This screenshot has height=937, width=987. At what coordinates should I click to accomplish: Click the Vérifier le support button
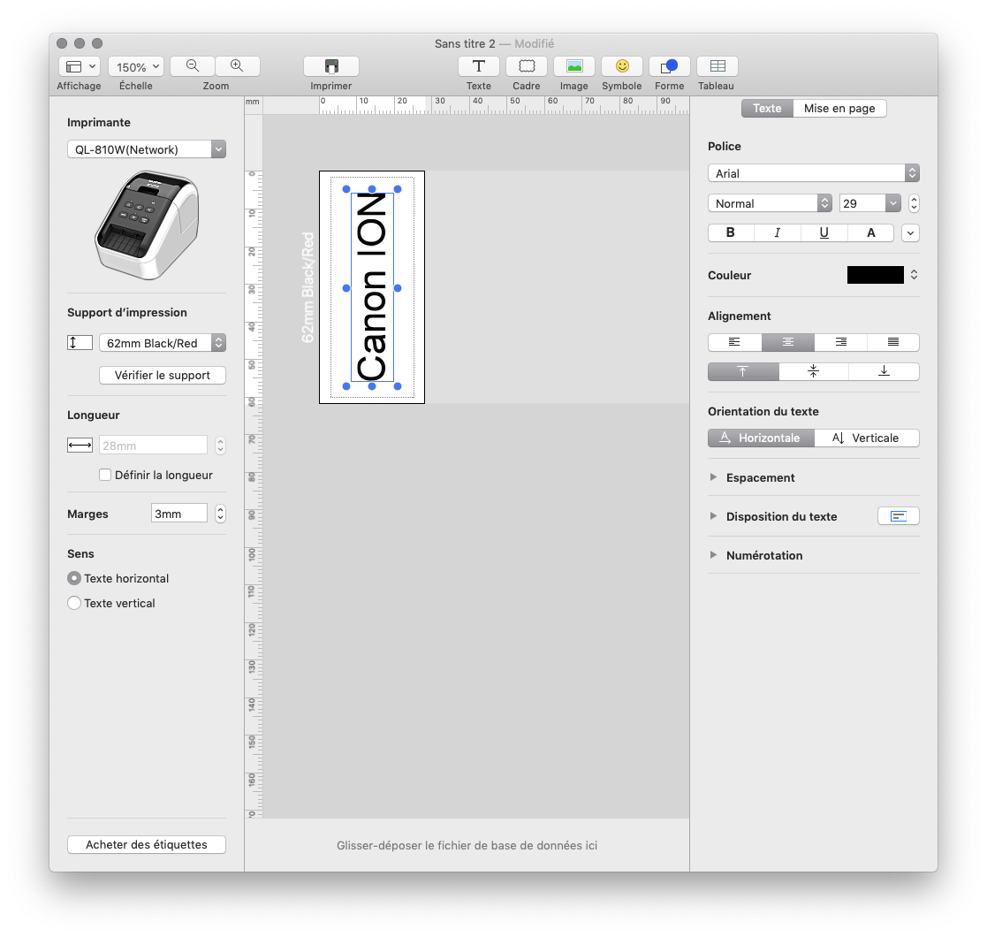click(163, 376)
